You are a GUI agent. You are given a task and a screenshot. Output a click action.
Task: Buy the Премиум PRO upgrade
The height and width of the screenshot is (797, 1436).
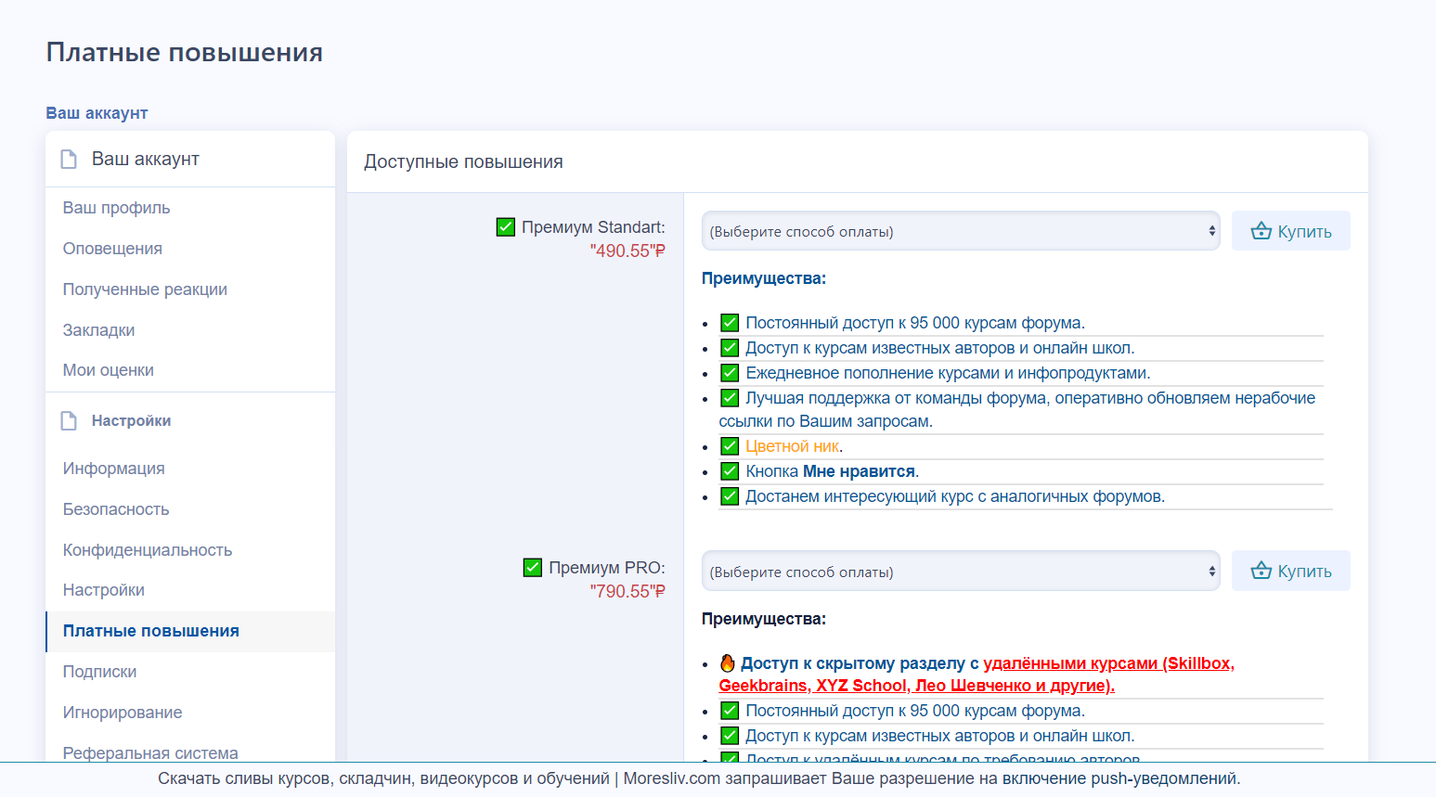pos(1291,571)
